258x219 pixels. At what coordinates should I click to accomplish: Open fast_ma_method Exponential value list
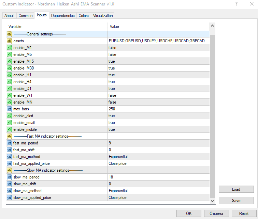159,157
